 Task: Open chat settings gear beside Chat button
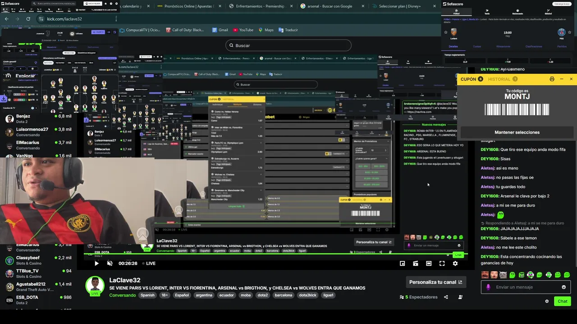pos(547,301)
